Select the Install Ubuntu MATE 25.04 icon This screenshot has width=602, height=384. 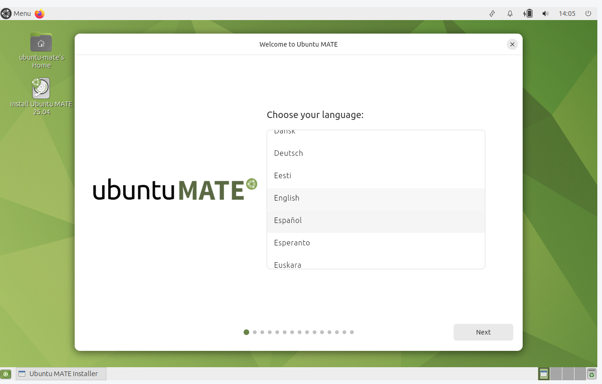41,97
